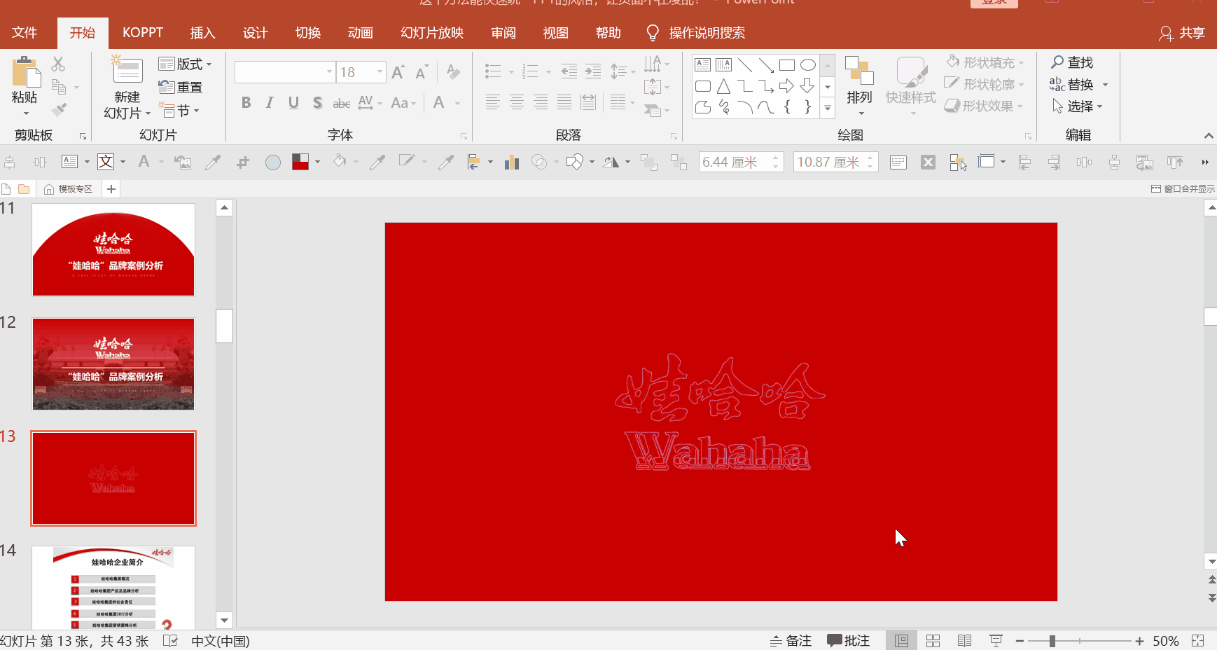Switch to the Animations (动画) tab
This screenshot has width=1217, height=650.
pyautogui.click(x=360, y=33)
